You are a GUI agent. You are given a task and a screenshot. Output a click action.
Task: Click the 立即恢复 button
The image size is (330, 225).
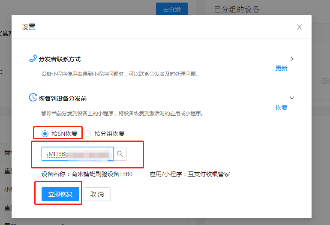(60, 194)
